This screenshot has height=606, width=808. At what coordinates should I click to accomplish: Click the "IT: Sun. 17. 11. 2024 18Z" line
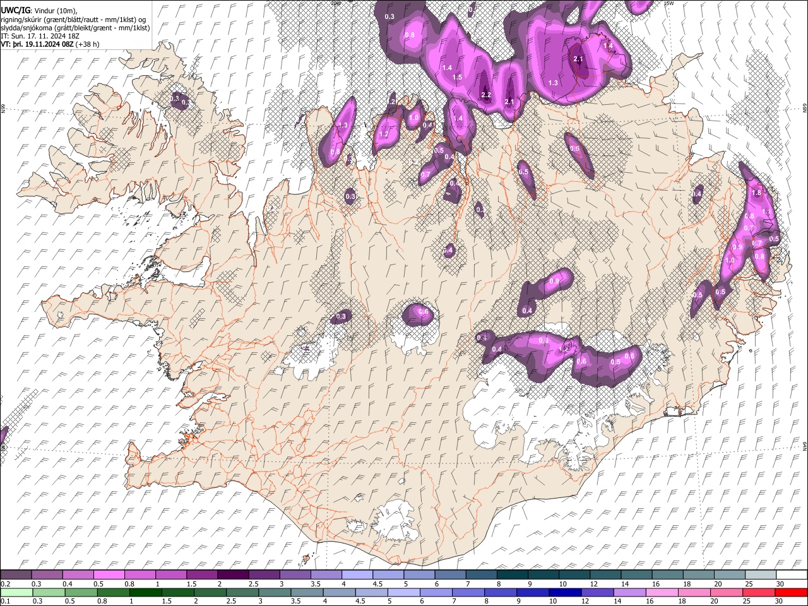pos(40,36)
